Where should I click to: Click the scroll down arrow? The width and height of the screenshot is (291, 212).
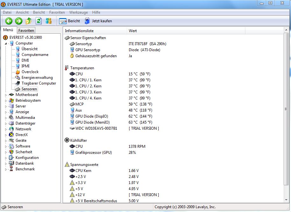point(286,200)
